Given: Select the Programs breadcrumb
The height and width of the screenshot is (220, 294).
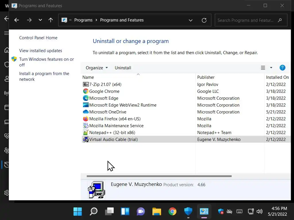Looking at the screenshot, I should pos(83,20).
